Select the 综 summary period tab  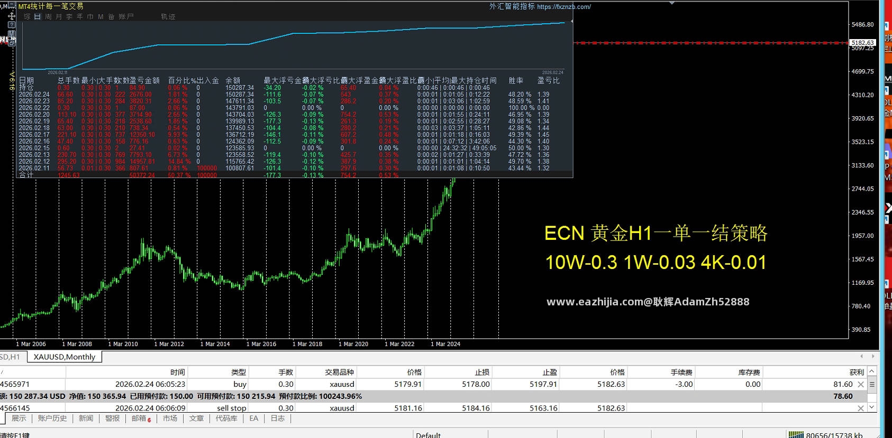[x=27, y=17]
